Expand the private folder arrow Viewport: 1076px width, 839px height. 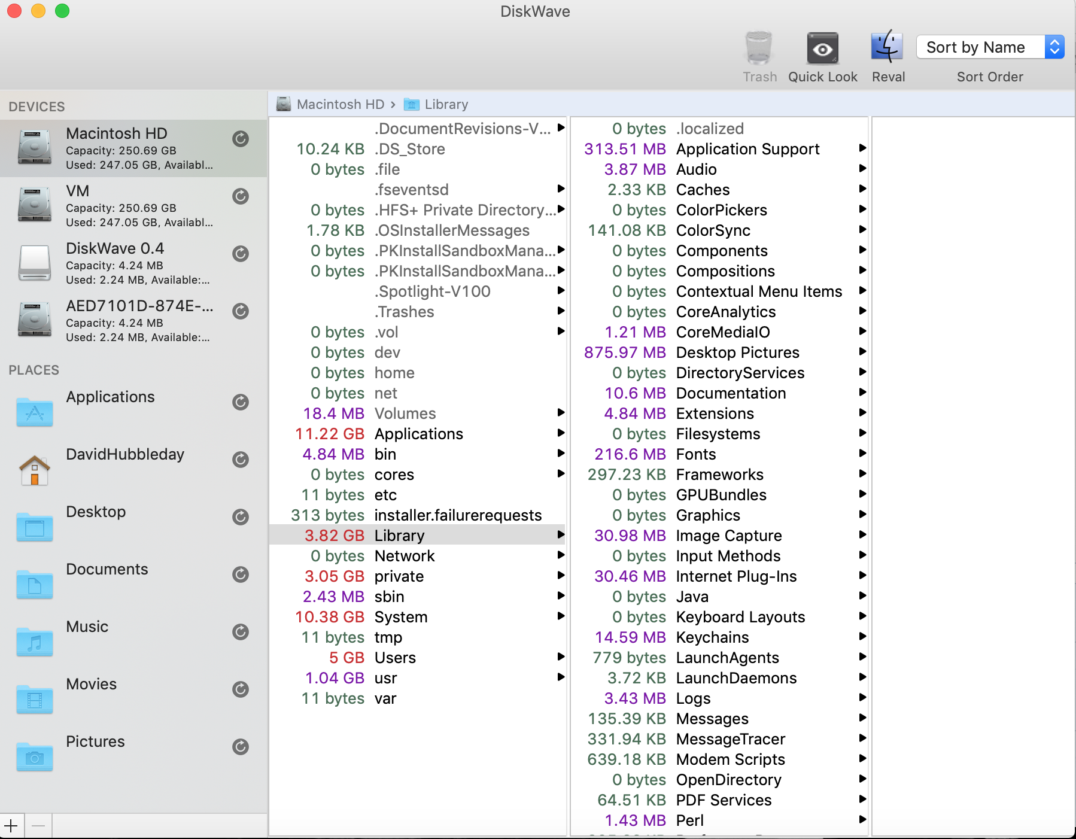pyautogui.click(x=561, y=576)
